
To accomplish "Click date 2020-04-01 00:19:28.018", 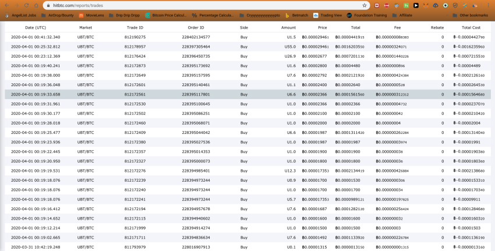I will (36, 123).
